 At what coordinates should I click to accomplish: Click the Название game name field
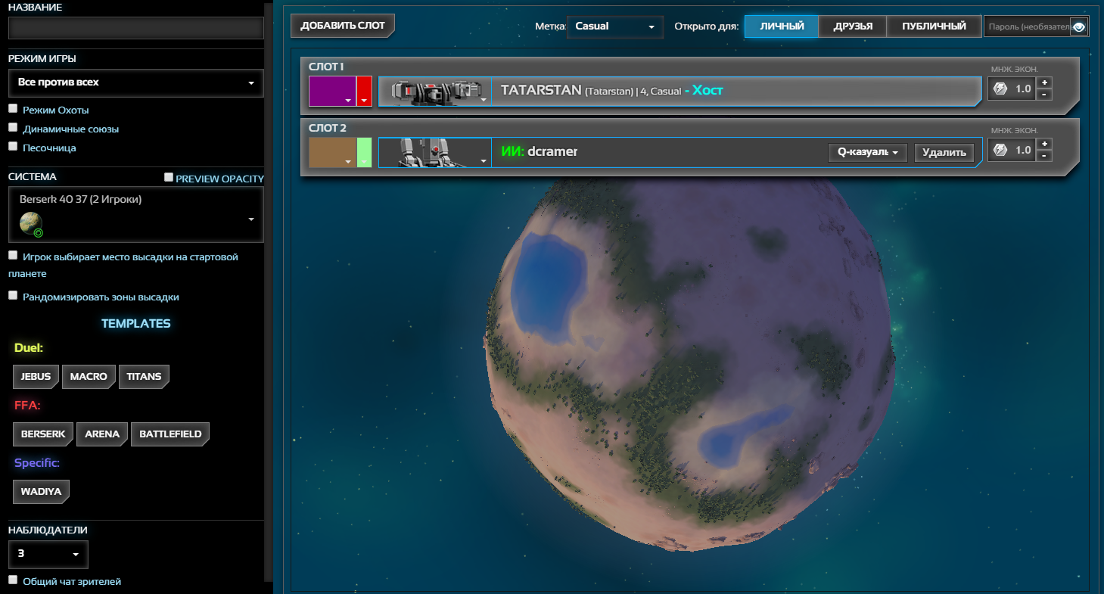pyautogui.click(x=136, y=28)
